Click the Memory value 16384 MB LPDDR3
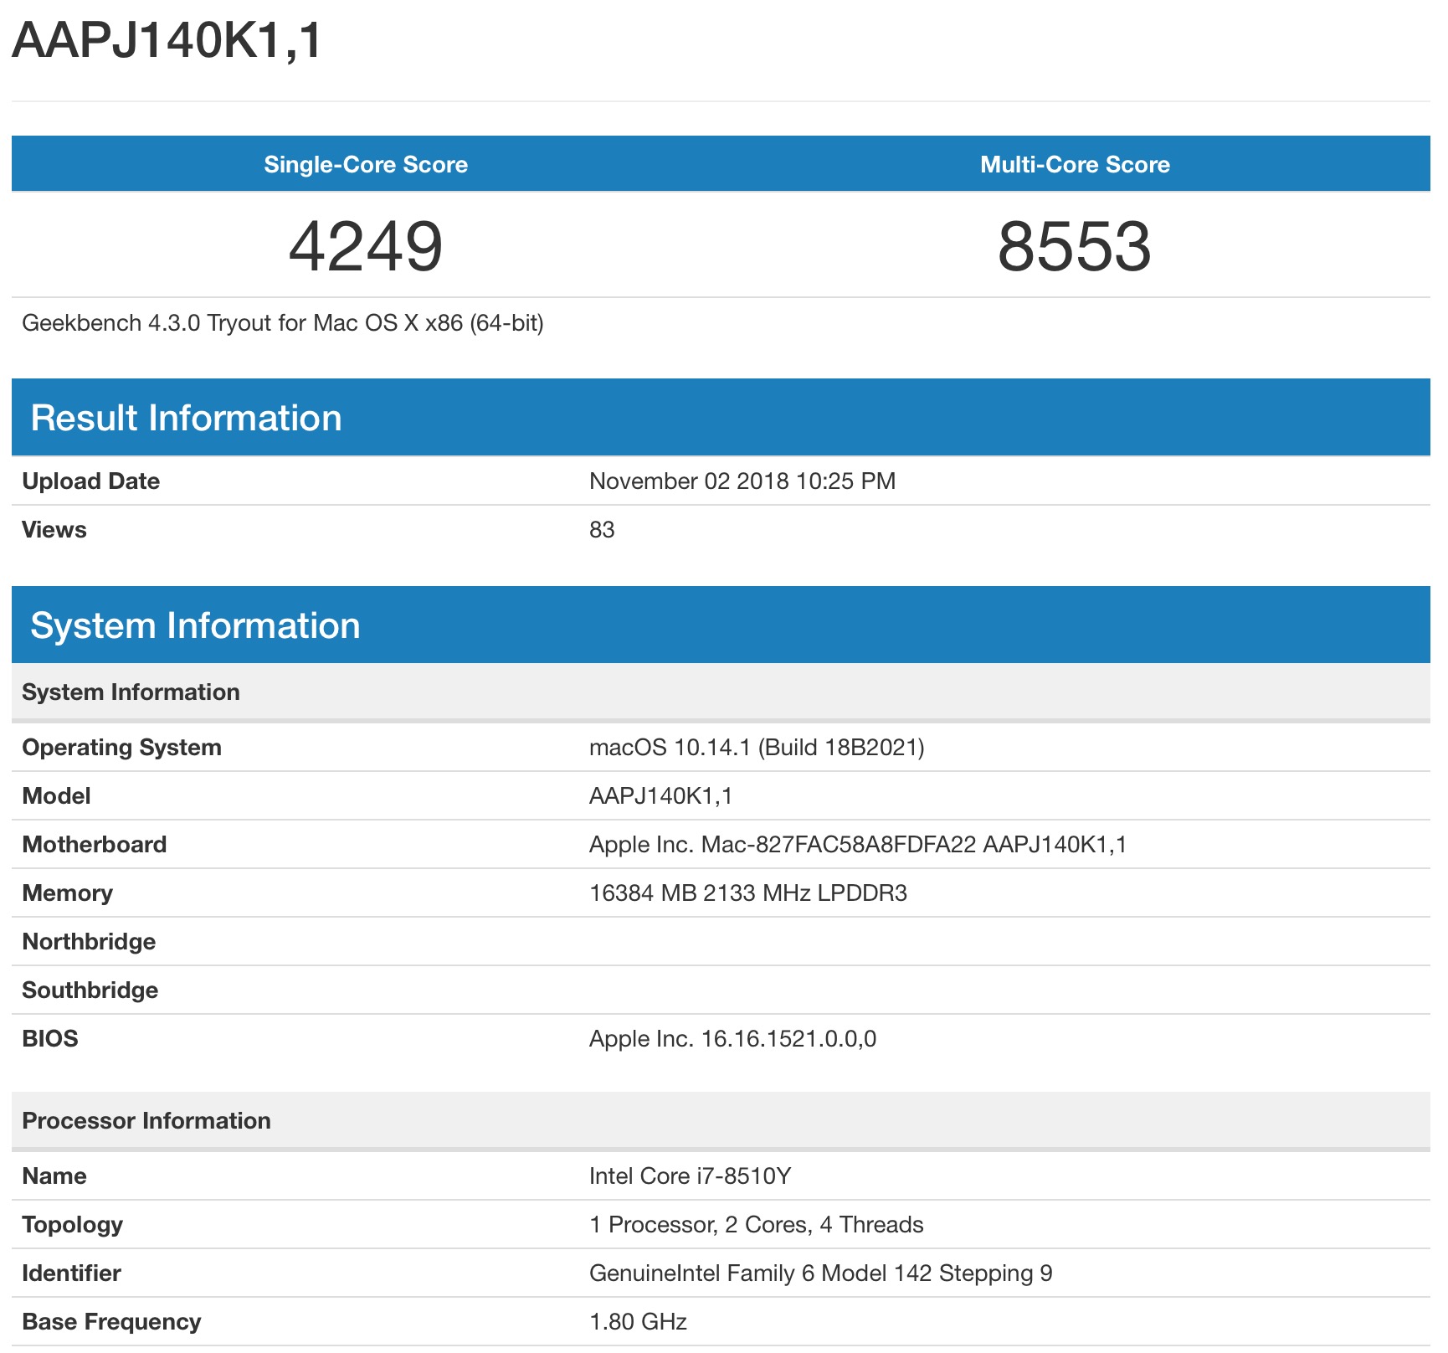The image size is (1448, 1353). (747, 893)
